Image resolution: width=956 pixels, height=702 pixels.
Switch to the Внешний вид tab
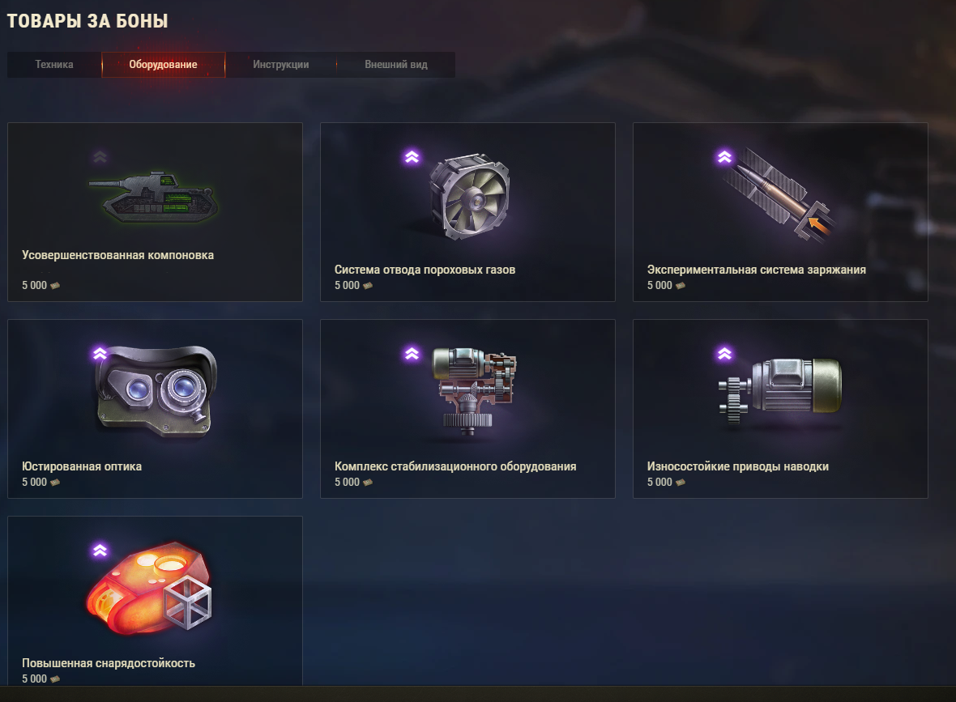point(396,65)
